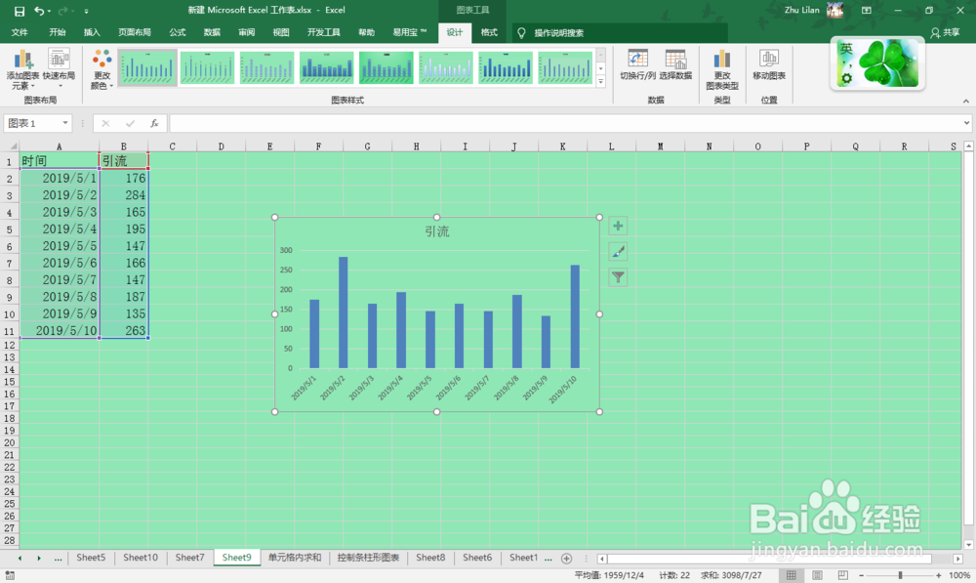Click the 操作说明搜索 search box
The image size is (976, 583).
point(620,33)
